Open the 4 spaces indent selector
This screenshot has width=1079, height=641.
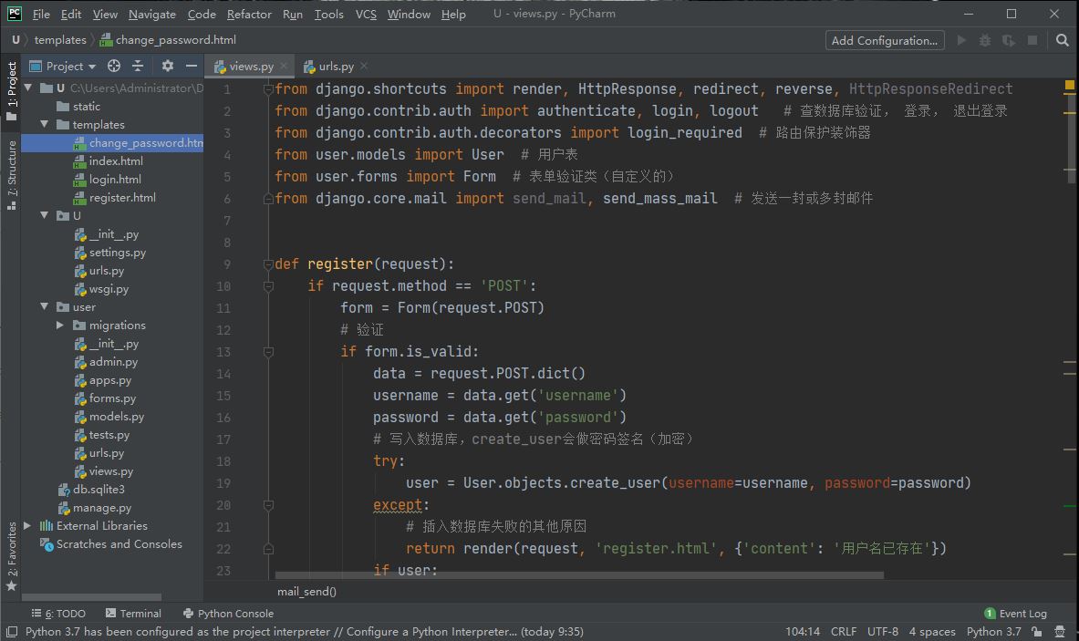932,631
